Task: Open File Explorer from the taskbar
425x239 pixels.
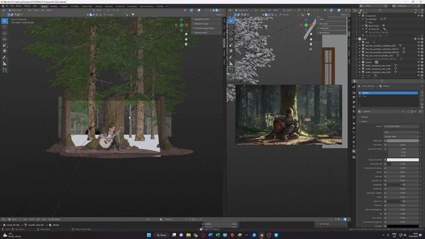Action: coord(189,235)
